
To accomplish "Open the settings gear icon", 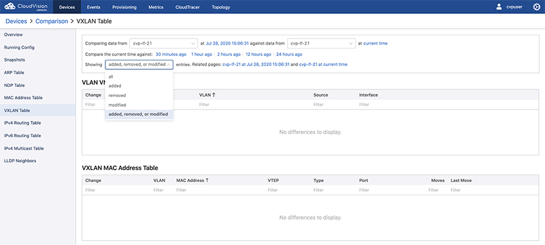I will 536,7.
